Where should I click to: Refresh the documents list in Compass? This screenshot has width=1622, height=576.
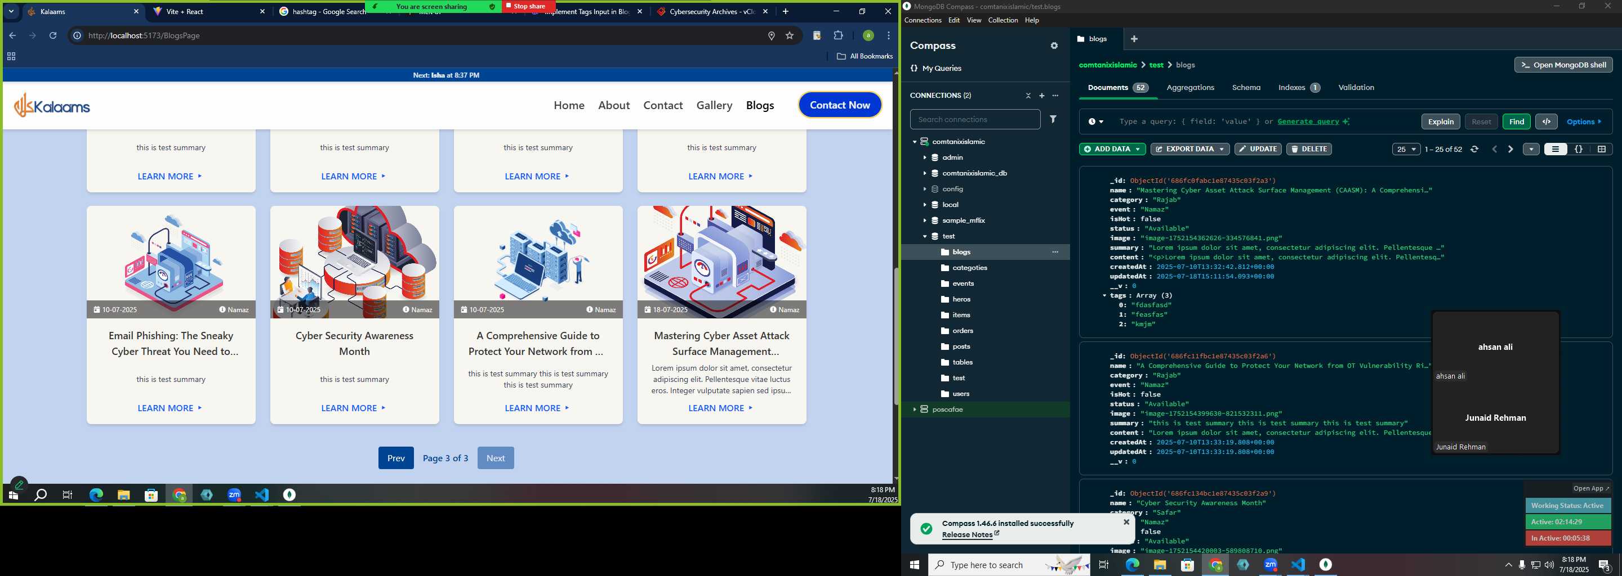1474,149
